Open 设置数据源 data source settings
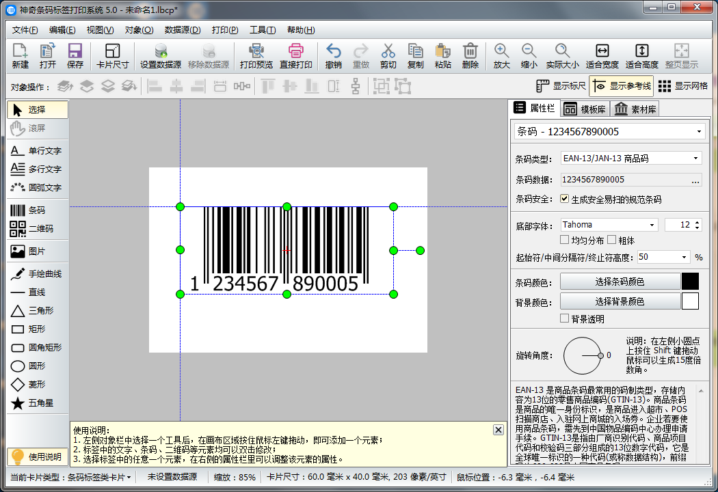This screenshot has height=492, width=718. pyautogui.click(x=161, y=56)
